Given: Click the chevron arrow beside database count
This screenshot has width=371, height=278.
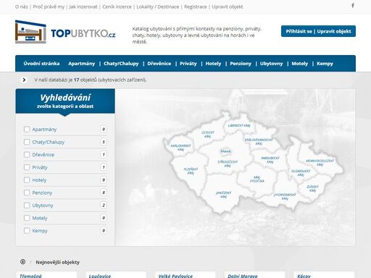Looking at the screenshot, I should [24, 80].
